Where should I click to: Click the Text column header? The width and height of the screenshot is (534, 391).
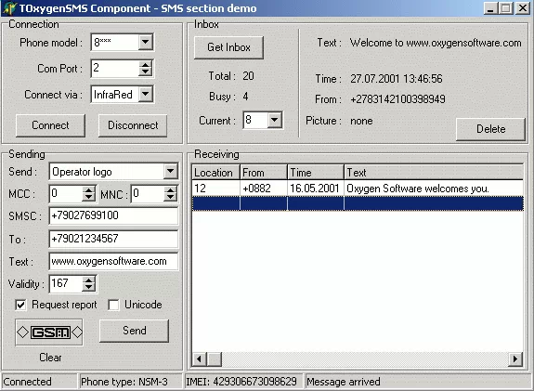click(x=434, y=173)
